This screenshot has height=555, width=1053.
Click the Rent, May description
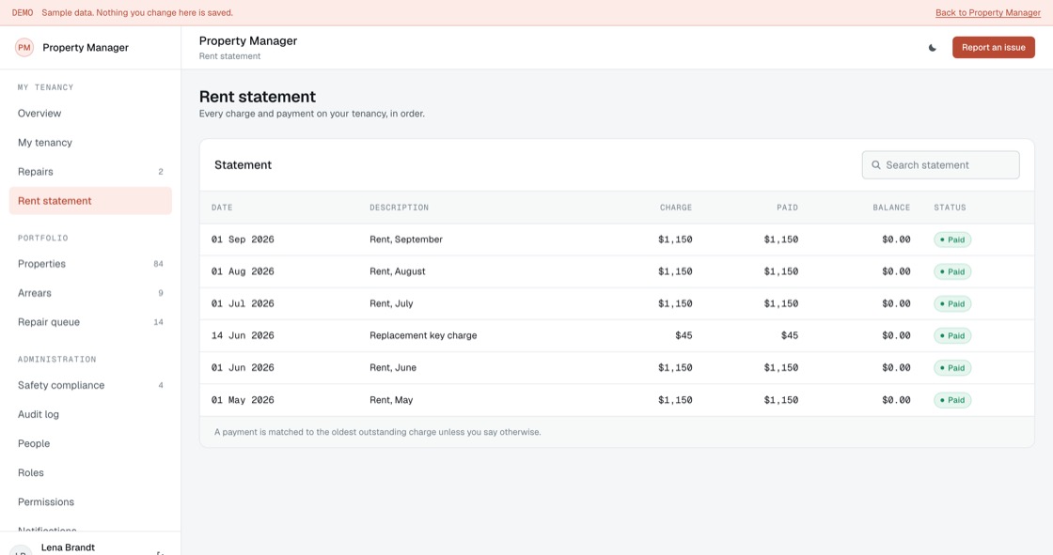tap(391, 400)
